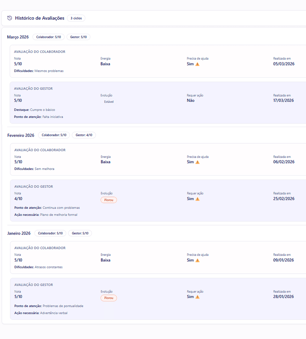Click the history clock icon beside Histórico de Avaliações
Viewport: 306px width, 339px height.
click(x=10, y=18)
